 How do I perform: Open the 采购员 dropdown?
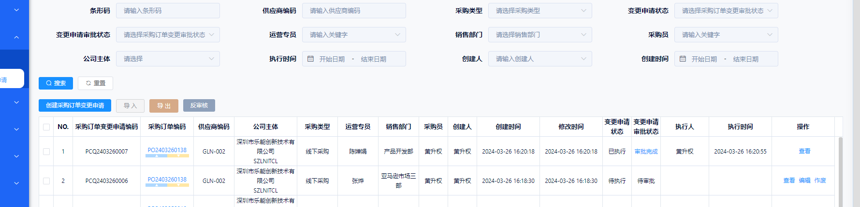click(x=726, y=35)
